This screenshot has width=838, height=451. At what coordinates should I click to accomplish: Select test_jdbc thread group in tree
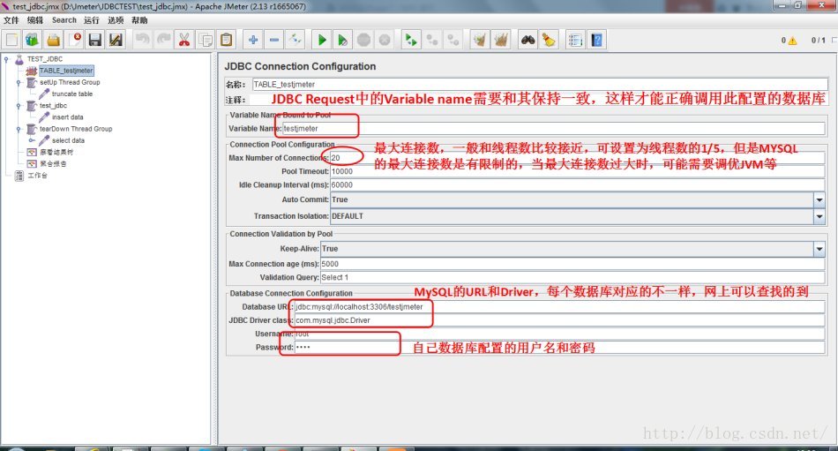coord(53,106)
